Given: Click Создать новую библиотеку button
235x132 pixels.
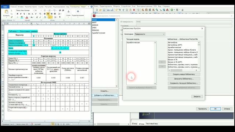Looking at the screenshot, I should tap(184, 74).
